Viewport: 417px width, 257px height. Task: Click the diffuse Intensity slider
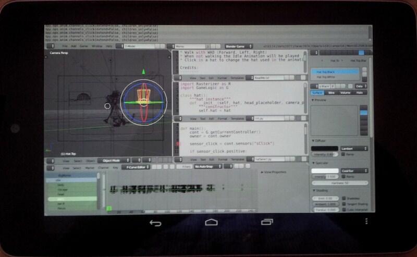(325, 154)
